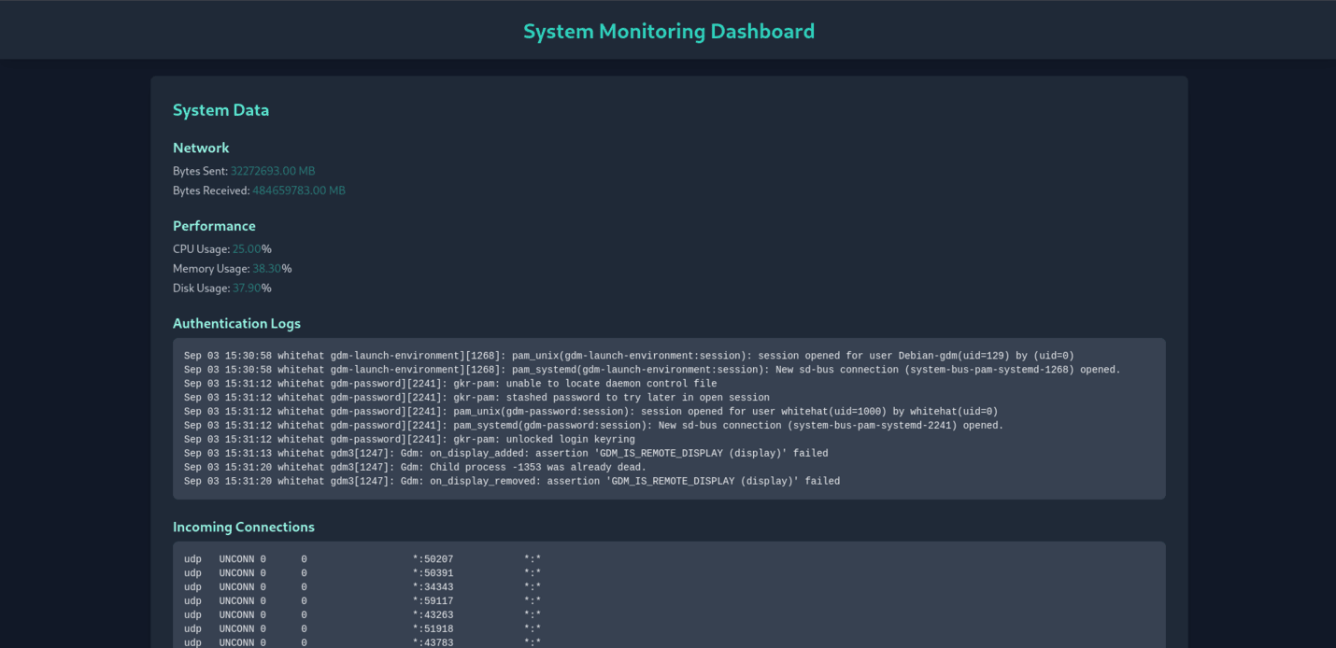Click the Bytes Sent label
Image resolution: width=1336 pixels, height=648 pixels.
tap(200, 171)
